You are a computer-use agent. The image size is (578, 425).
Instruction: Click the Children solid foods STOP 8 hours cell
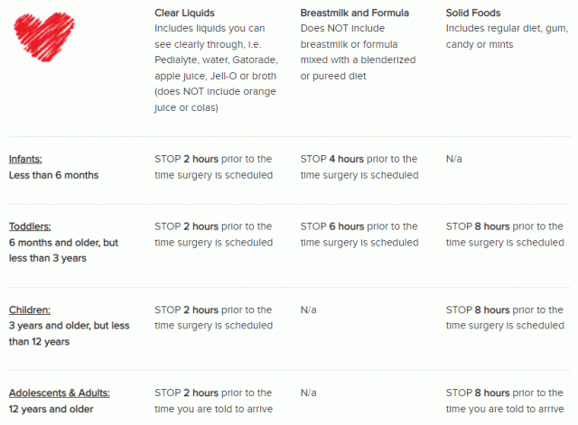coord(505,318)
